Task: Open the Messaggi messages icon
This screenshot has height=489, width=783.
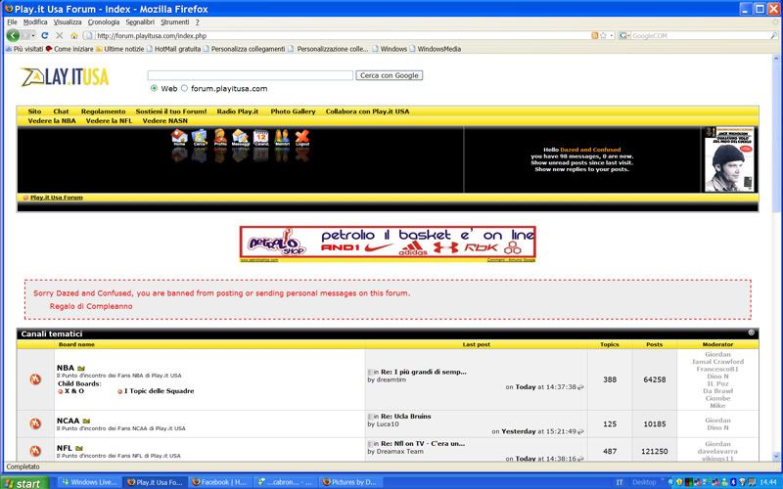Action: [x=240, y=138]
